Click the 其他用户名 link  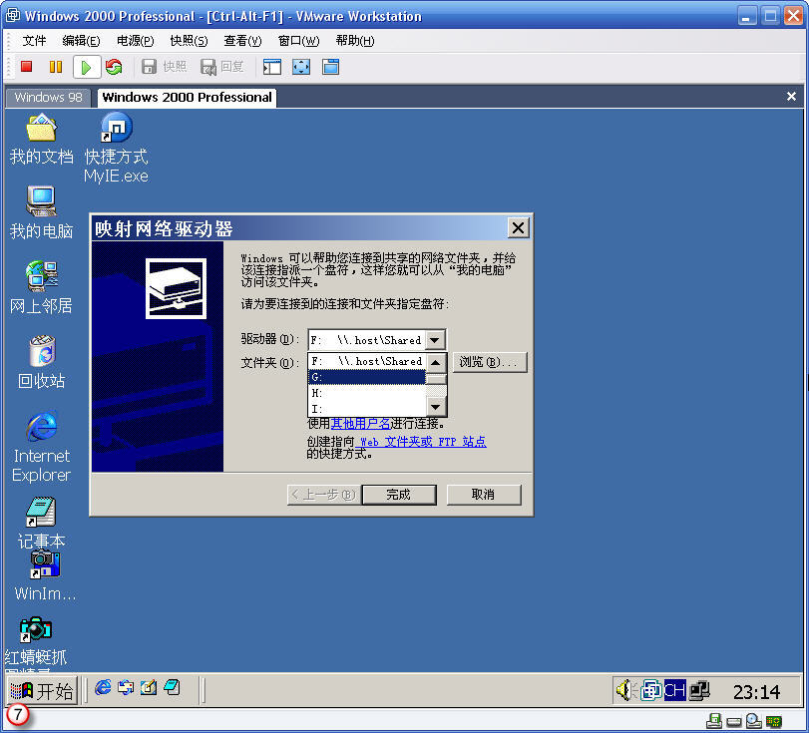tap(360, 424)
